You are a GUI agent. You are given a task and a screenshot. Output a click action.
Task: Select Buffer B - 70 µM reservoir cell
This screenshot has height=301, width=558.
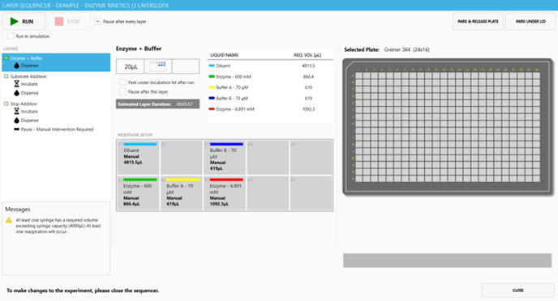coord(225,157)
